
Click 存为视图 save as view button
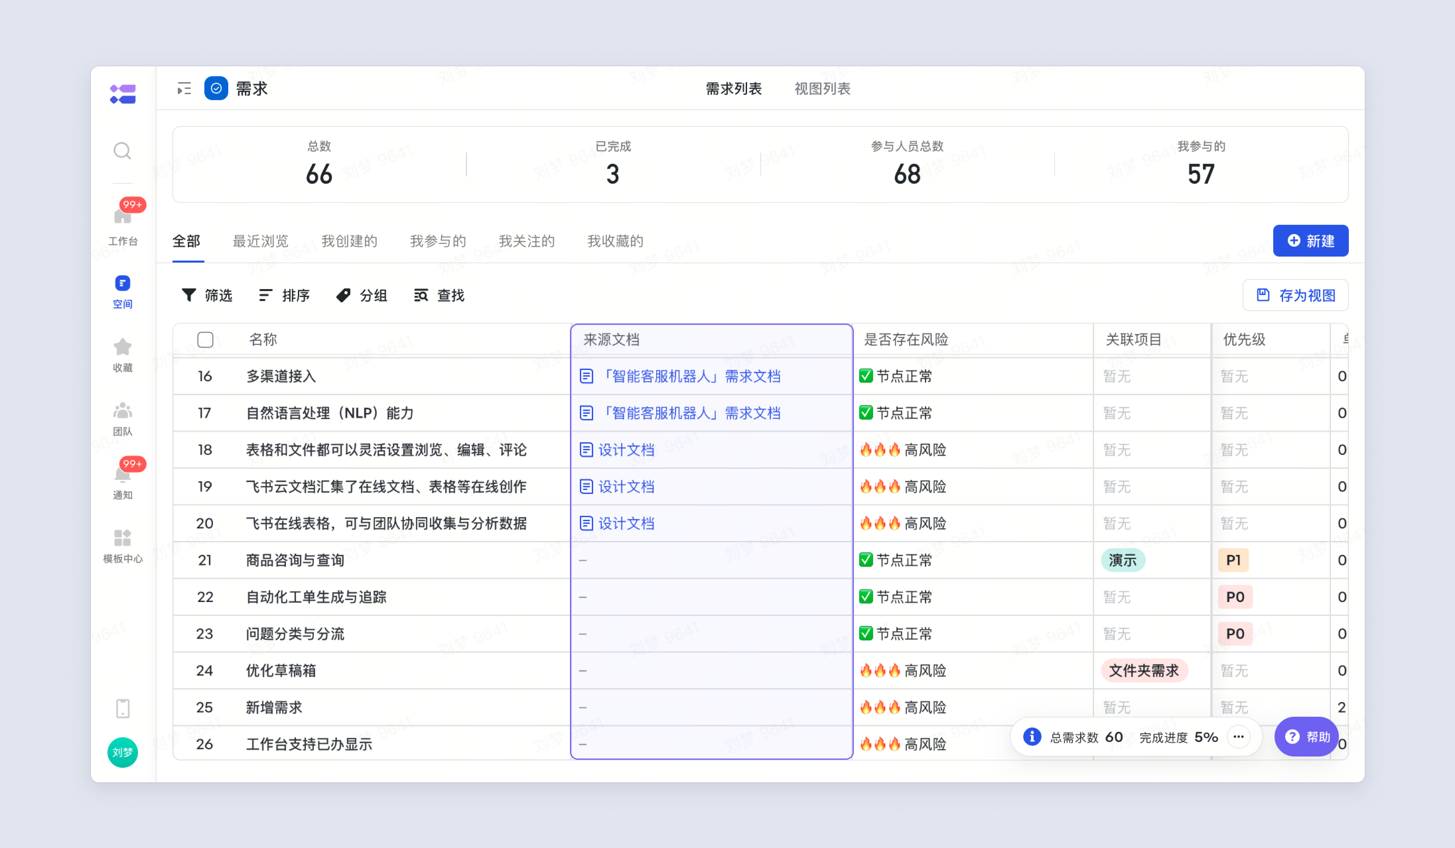1295,295
